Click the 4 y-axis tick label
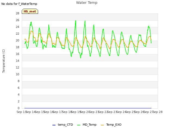This screenshot has width=174, height=130. point(18,95)
